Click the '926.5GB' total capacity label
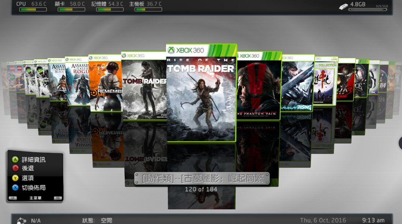The image size is (402, 224). [382, 6]
